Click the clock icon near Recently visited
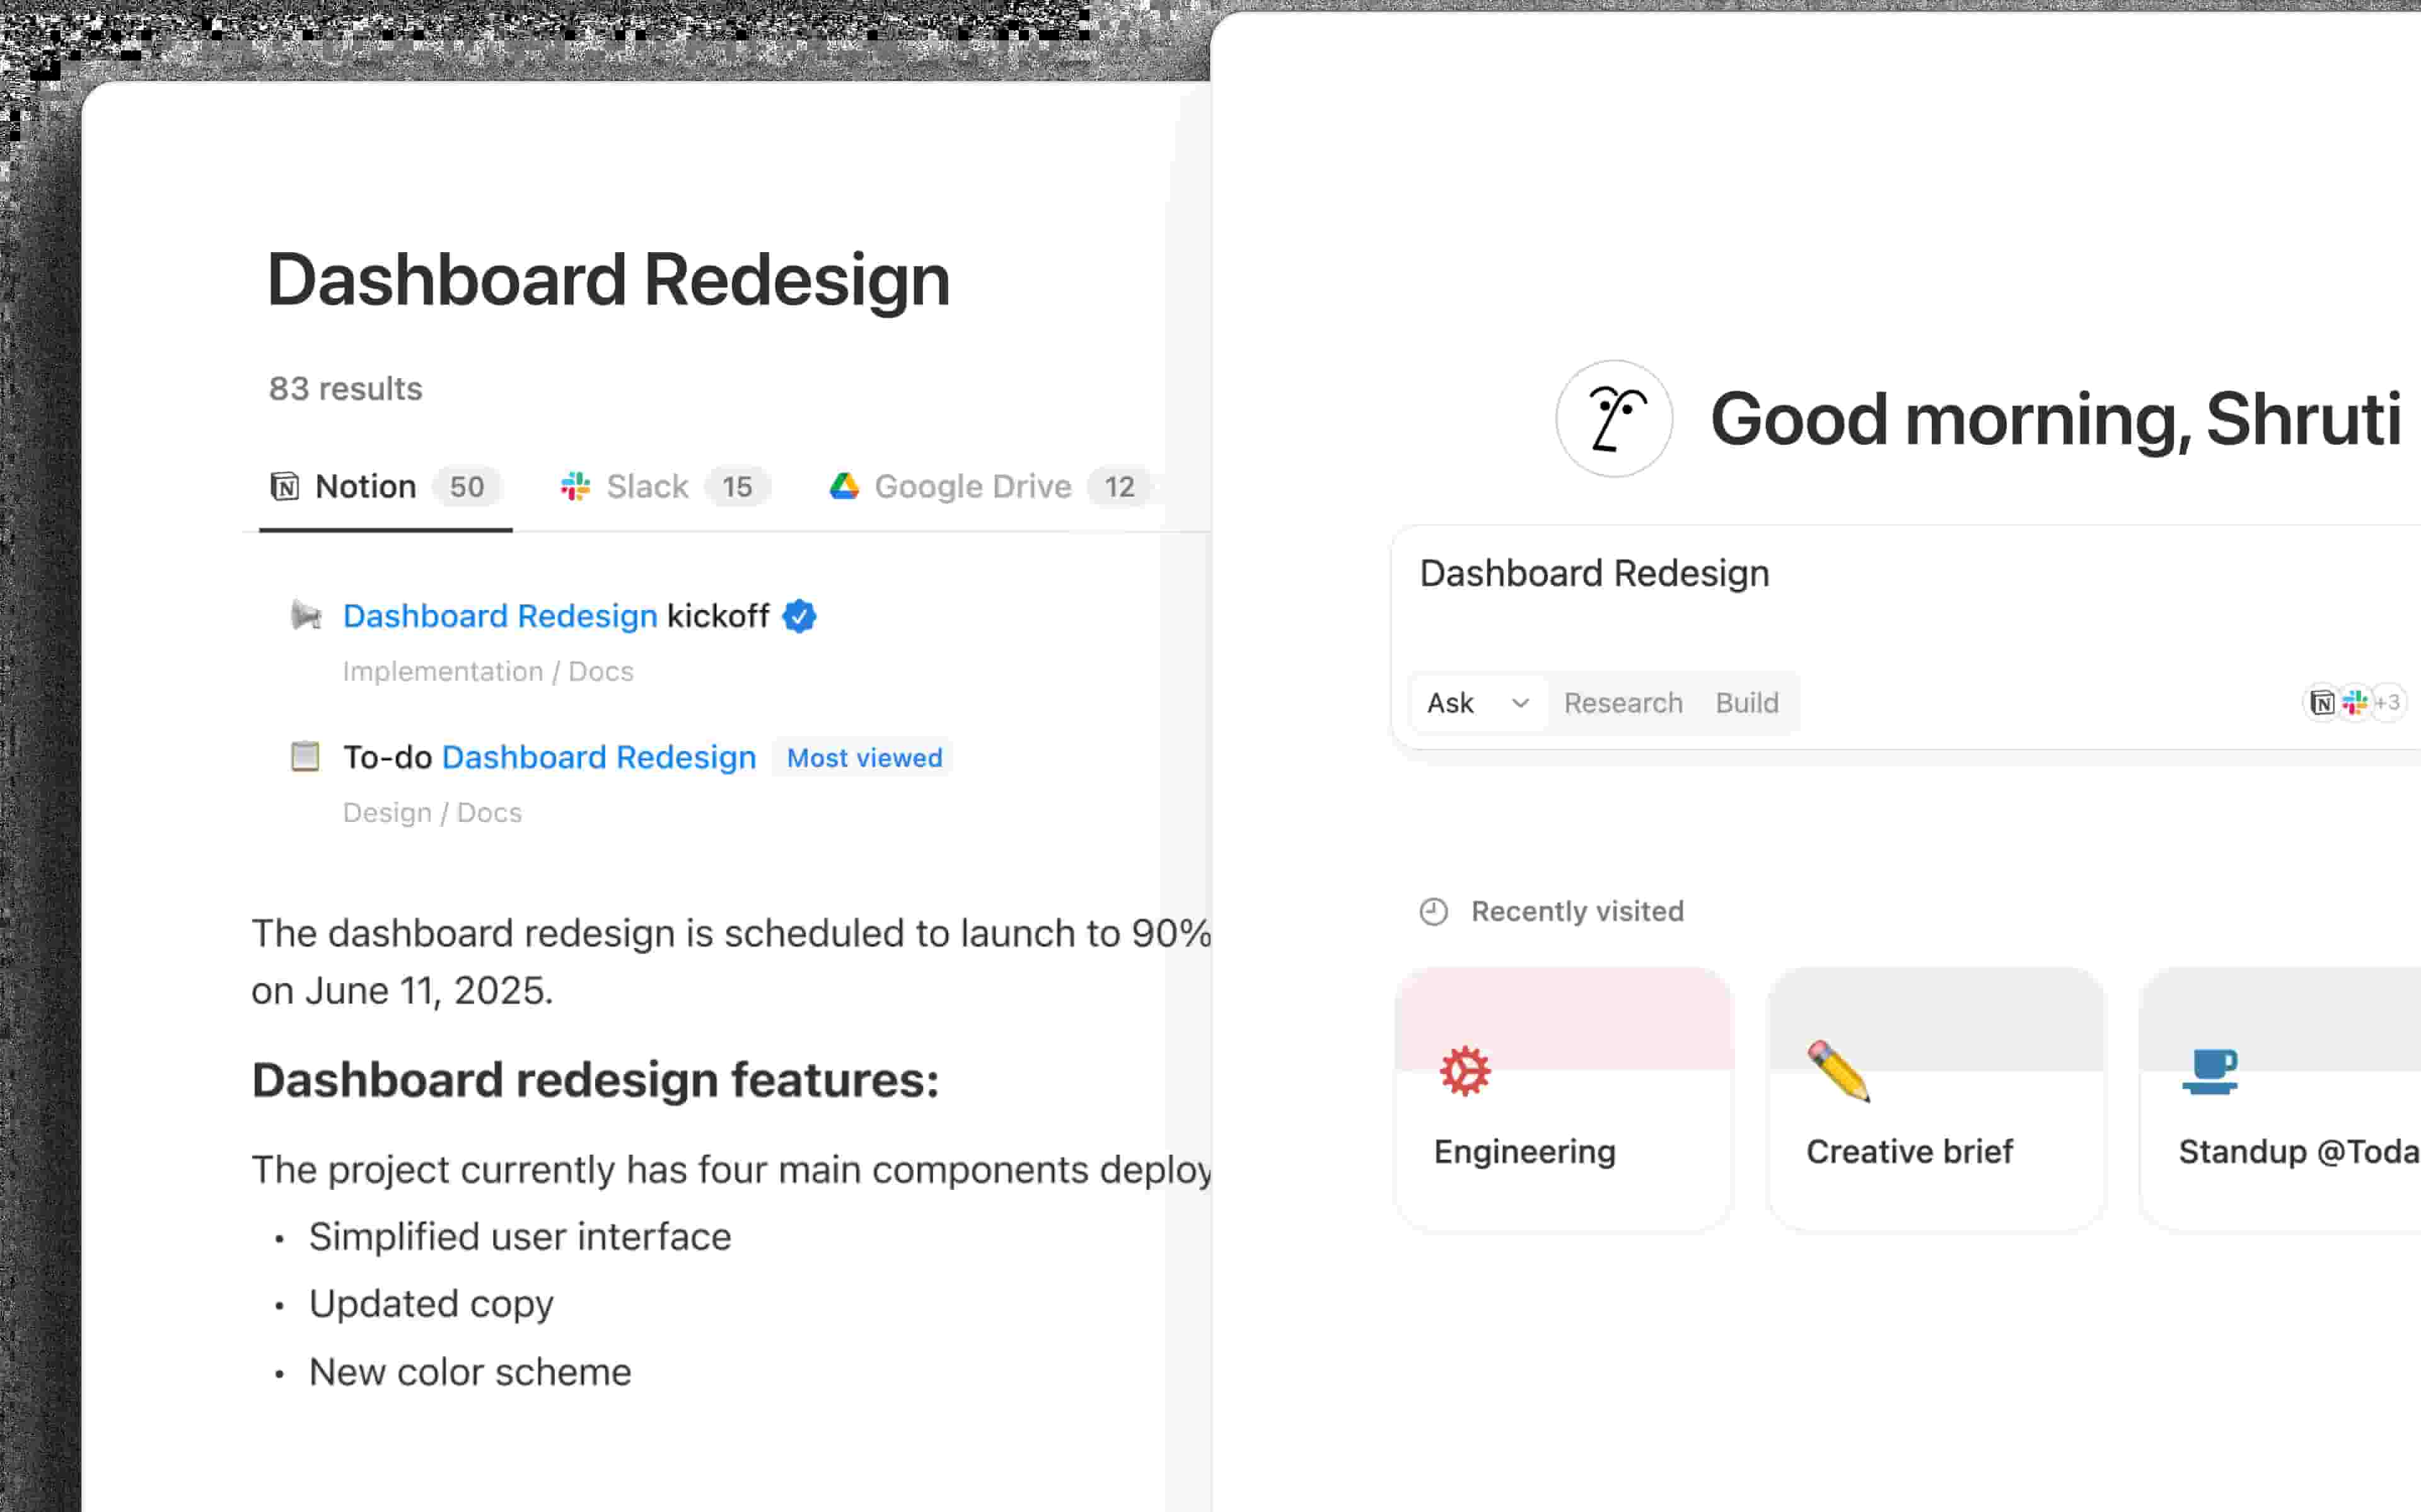 pos(1434,911)
